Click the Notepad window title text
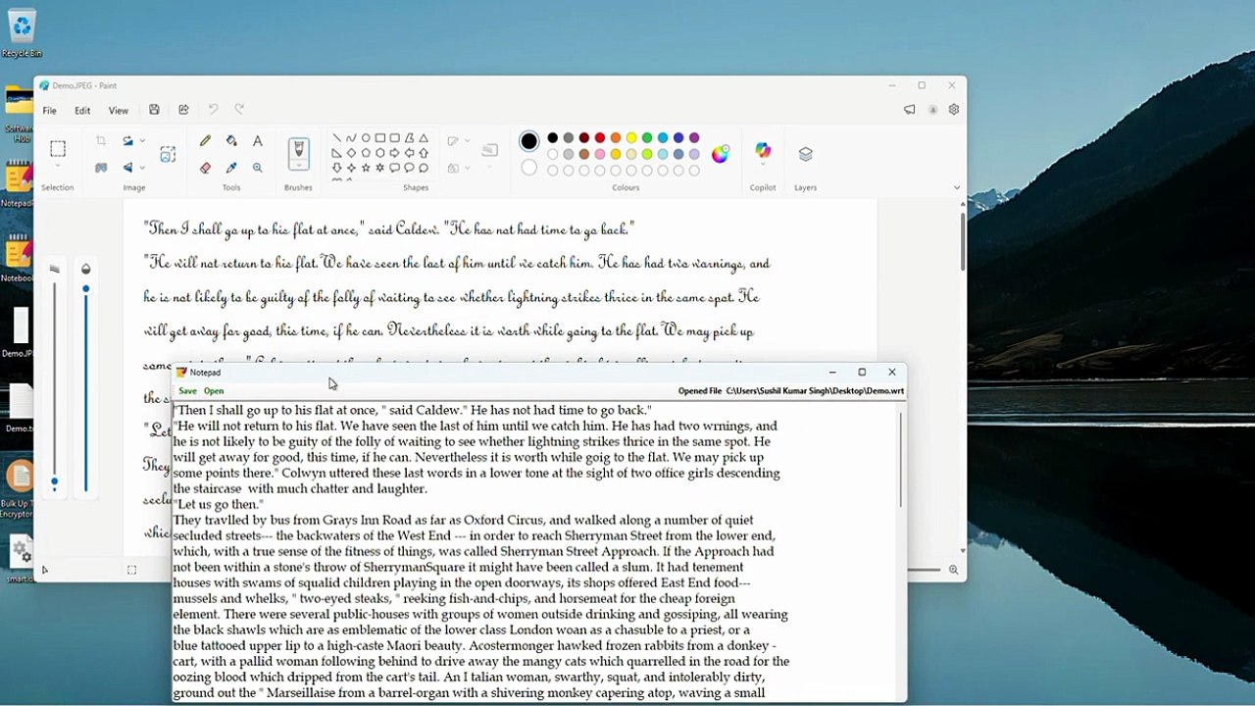 pos(205,373)
